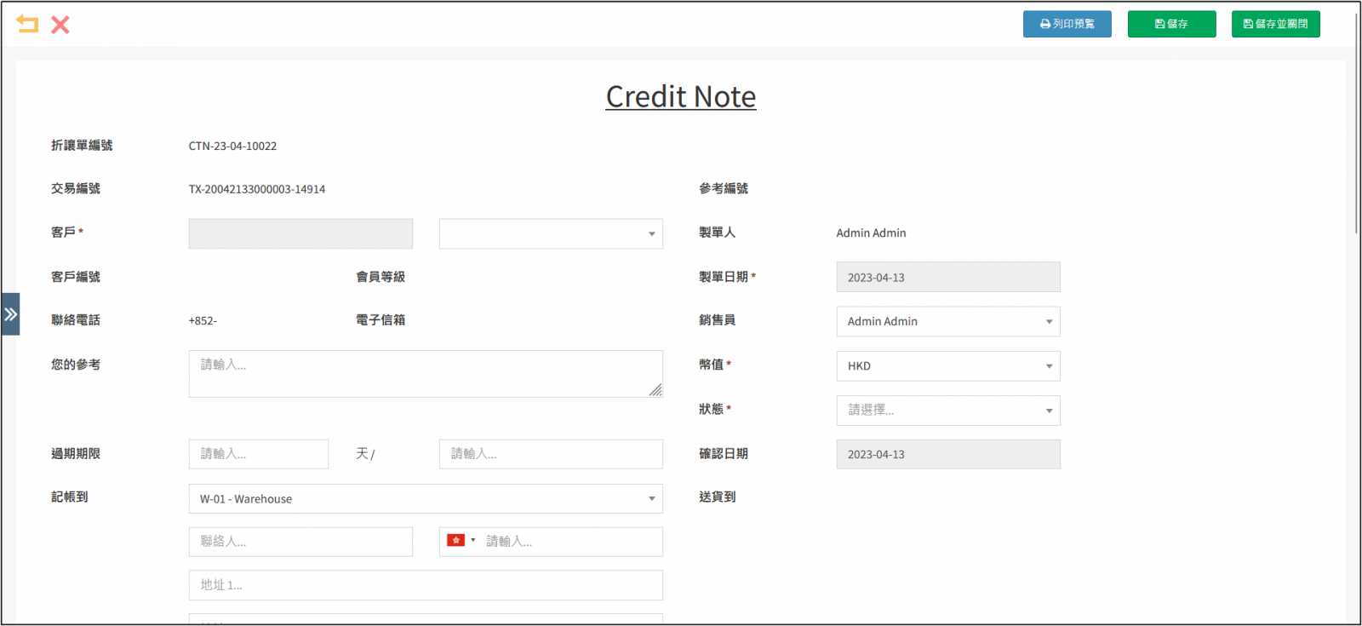This screenshot has height=626, width=1362.
Task: Expand the left sidebar with double chevron
Action: coord(10,314)
